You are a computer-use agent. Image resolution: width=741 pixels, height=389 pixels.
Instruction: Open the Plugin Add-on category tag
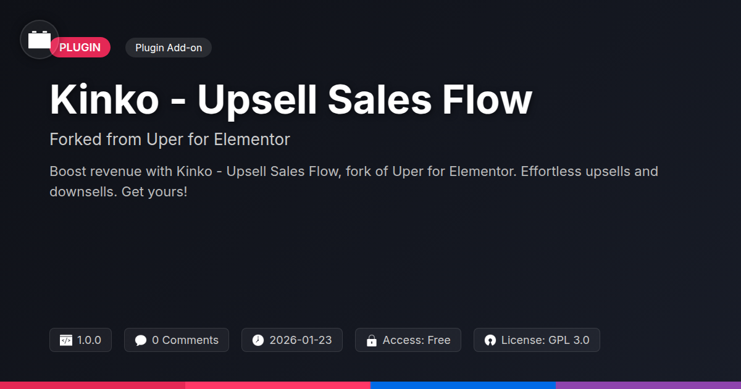(169, 48)
